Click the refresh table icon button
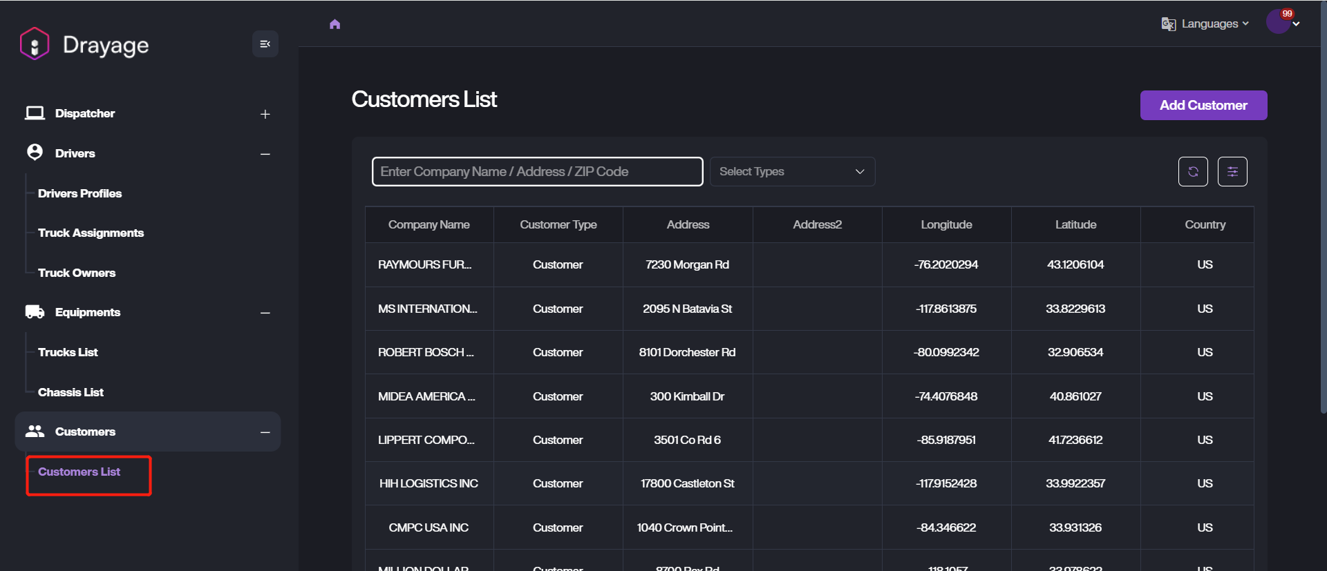The height and width of the screenshot is (571, 1327). click(1193, 172)
